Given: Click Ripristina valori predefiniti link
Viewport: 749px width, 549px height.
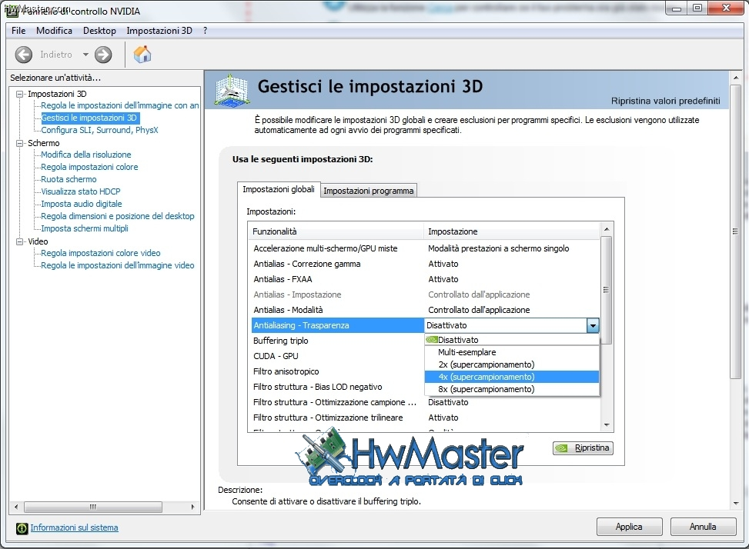Looking at the screenshot, I should [665, 101].
